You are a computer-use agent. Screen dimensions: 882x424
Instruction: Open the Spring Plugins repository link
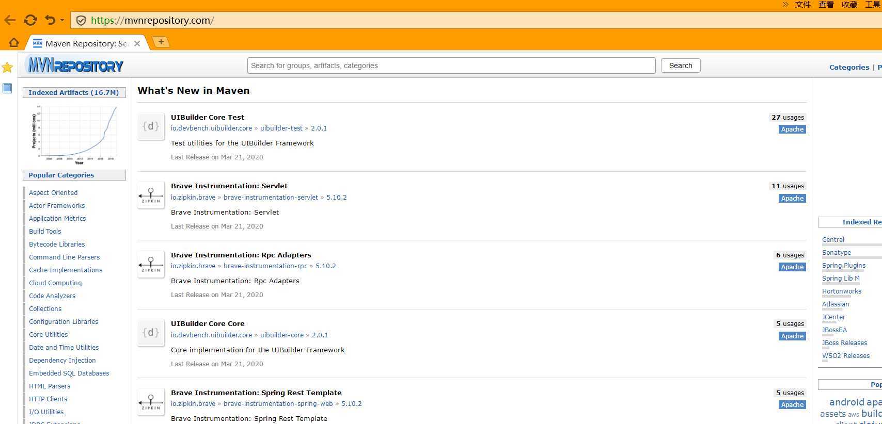[x=844, y=266]
